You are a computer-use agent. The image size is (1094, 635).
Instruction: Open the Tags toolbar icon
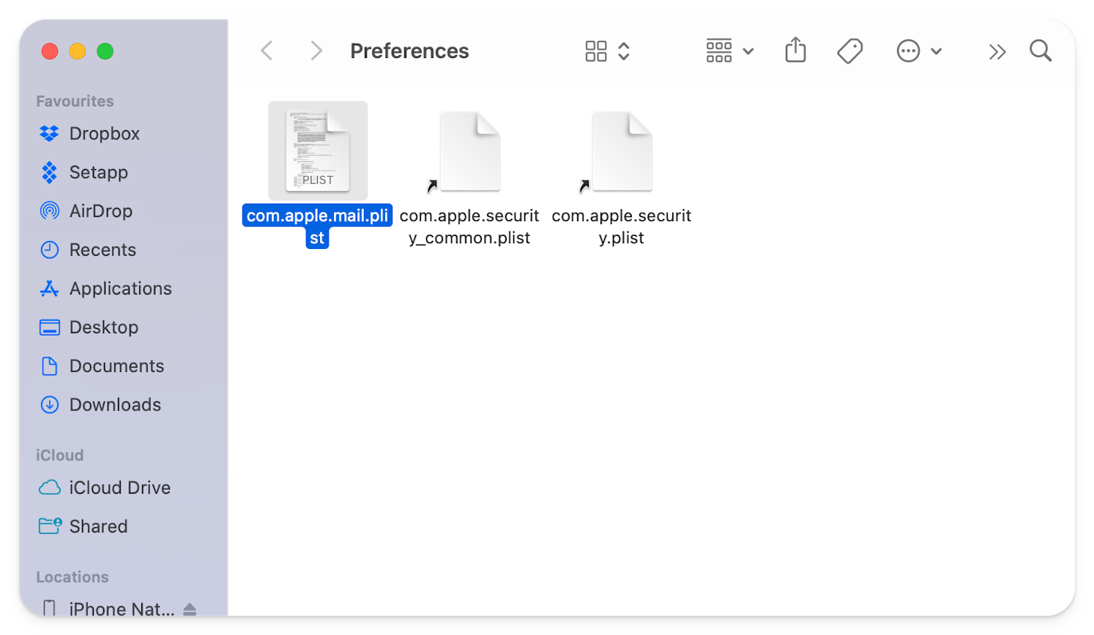[x=849, y=51]
